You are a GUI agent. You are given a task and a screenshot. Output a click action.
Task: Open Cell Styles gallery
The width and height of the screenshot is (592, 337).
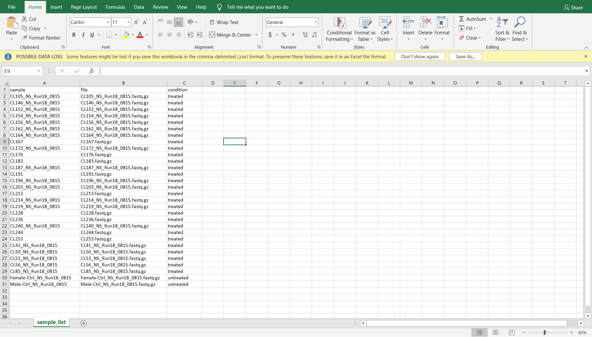pyautogui.click(x=385, y=29)
